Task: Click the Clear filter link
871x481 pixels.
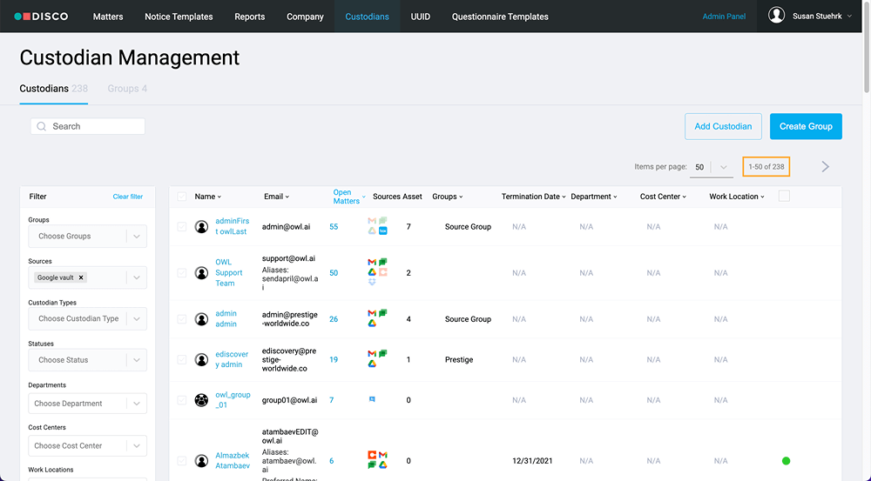Action: pos(128,197)
